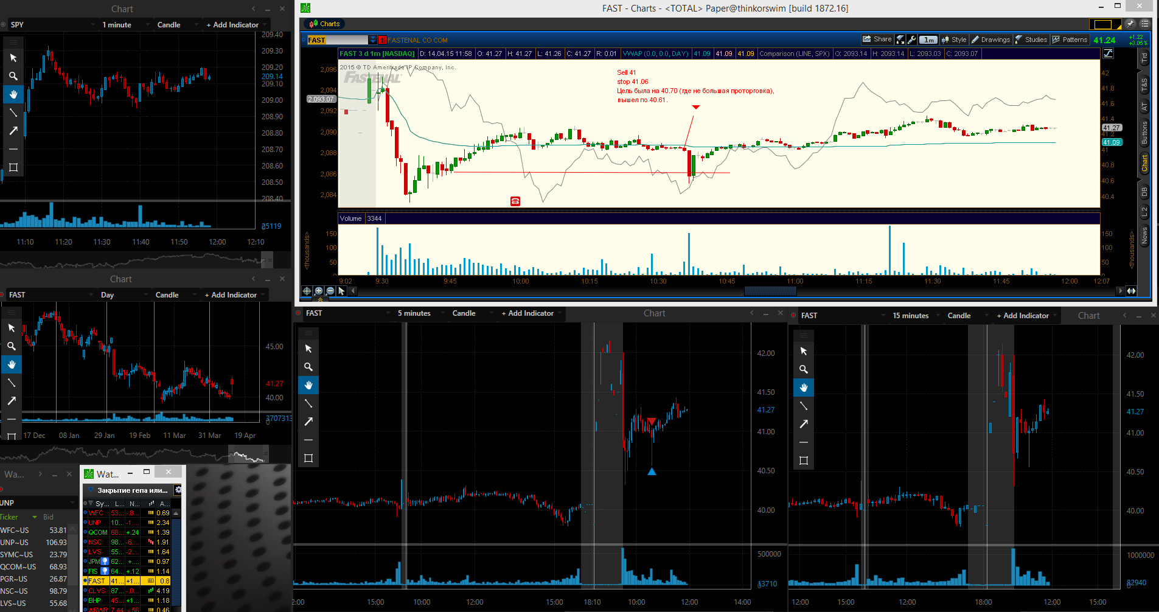1159x612 pixels.
Task: Click the blue time-axis scrollbar thumb
Action: coord(770,291)
